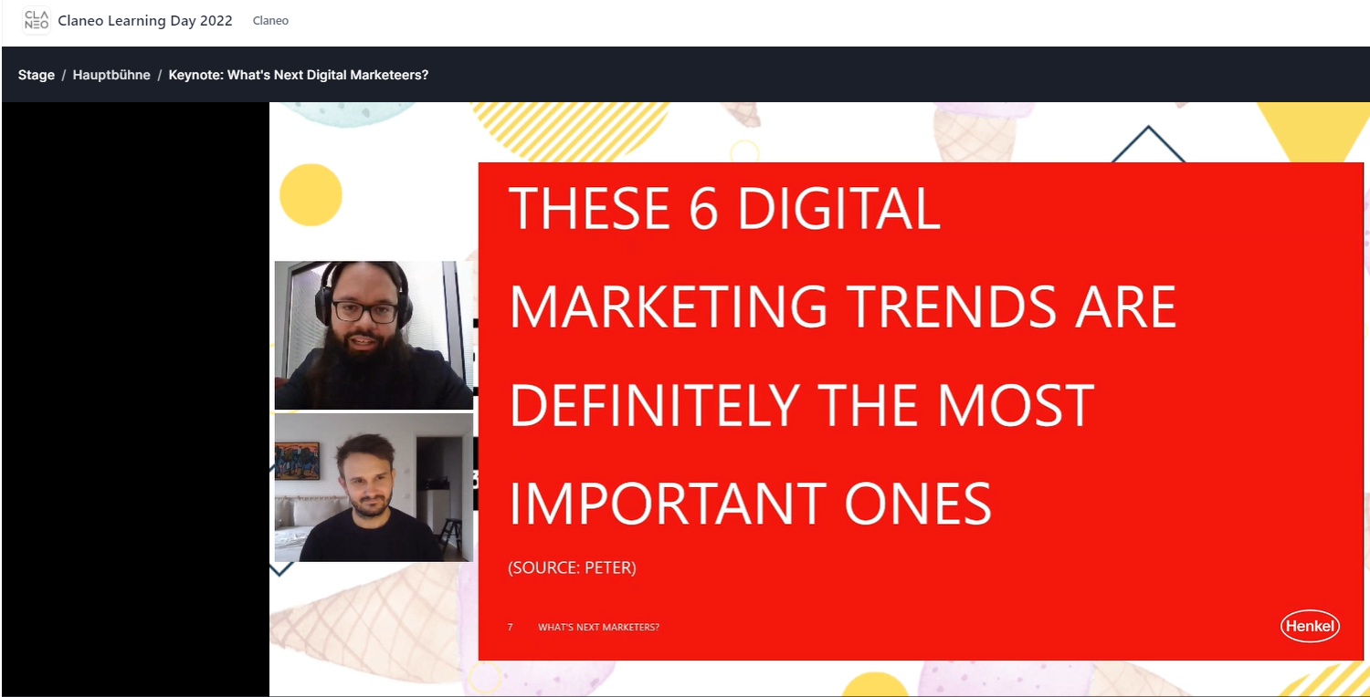Navigate to the Hauptbühne breadcrumb
1370x697 pixels.
click(x=111, y=75)
